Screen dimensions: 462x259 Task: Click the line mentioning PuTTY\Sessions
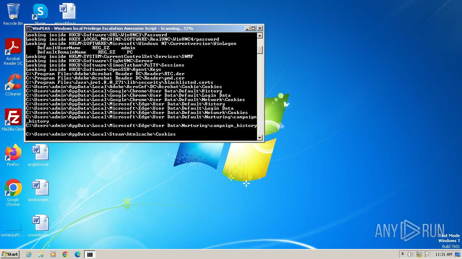[105, 65]
